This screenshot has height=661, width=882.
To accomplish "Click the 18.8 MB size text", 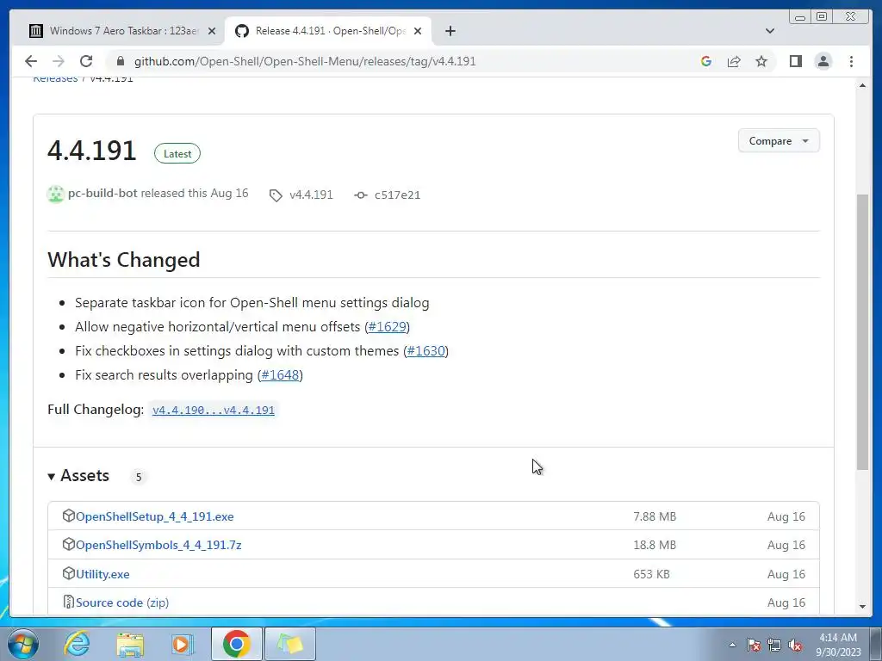I will [x=655, y=545].
